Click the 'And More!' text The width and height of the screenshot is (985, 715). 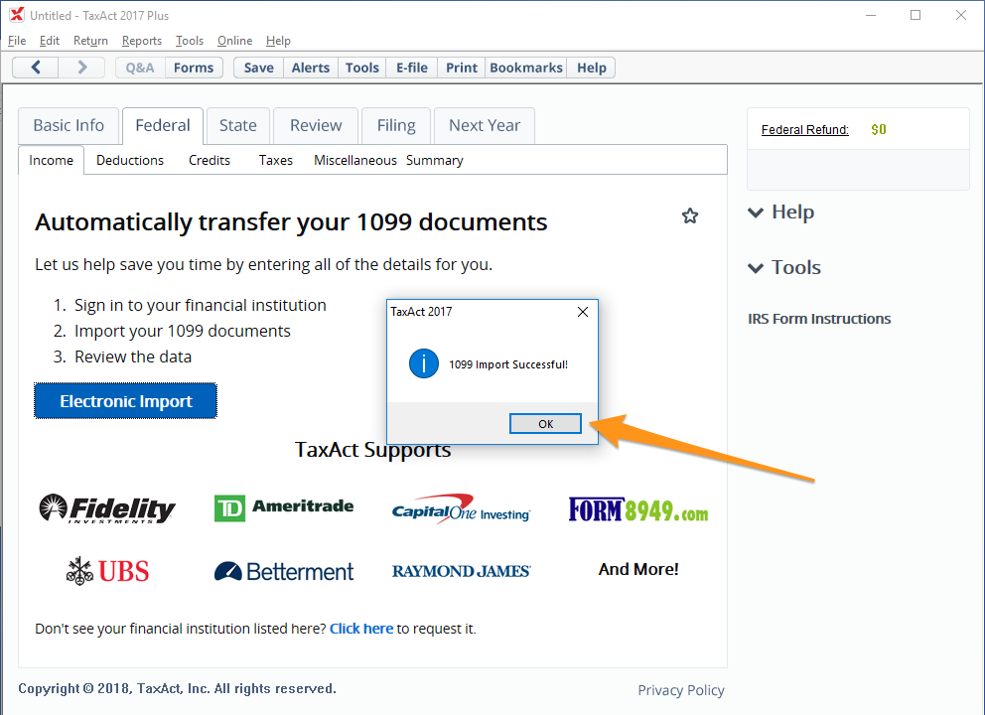click(638, 569)
